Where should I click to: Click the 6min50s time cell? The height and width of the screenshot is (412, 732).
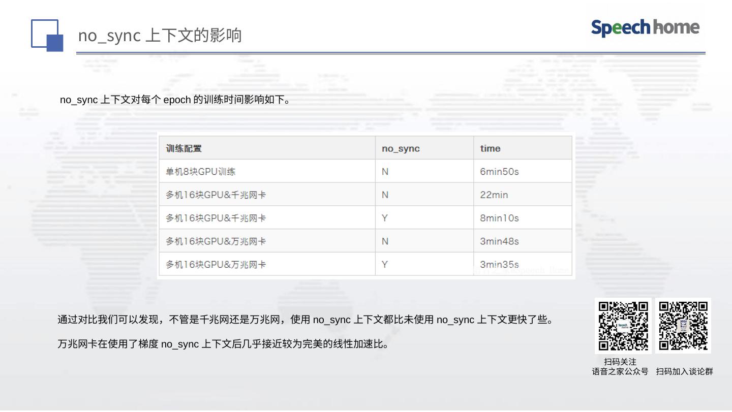[499, 172]
